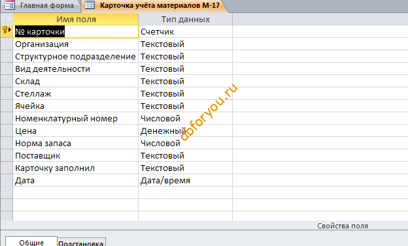The width and height of the screenshot is (408, 246).
Task: Open the Подстановка properties tab
Action: [81, 243]
